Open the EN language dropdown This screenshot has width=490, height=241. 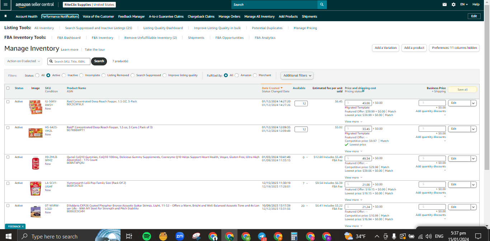[x=464, y=4]
